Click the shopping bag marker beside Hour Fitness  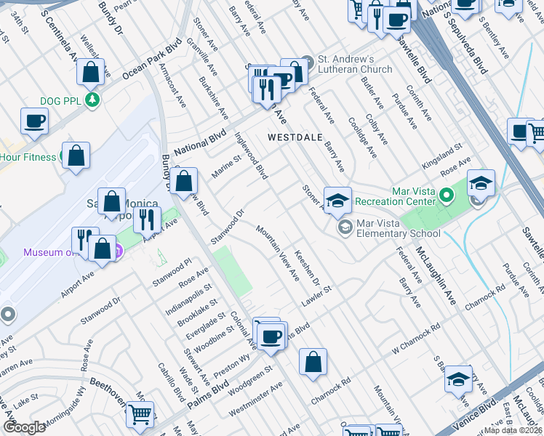tap(76, 156)
